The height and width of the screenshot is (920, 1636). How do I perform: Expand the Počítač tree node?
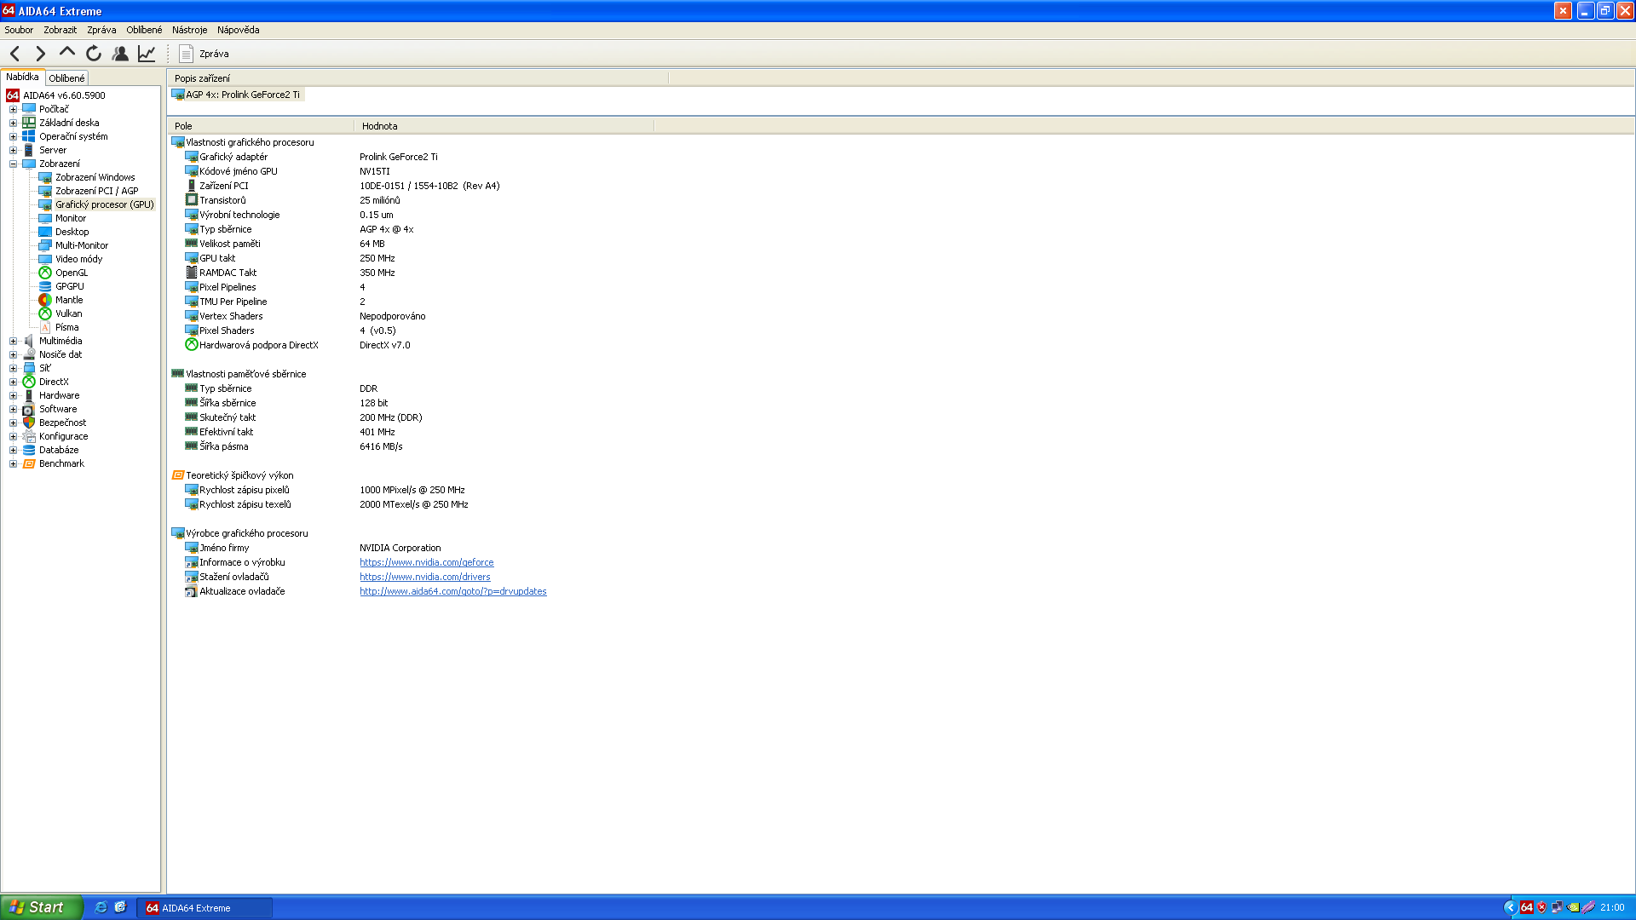13,109
